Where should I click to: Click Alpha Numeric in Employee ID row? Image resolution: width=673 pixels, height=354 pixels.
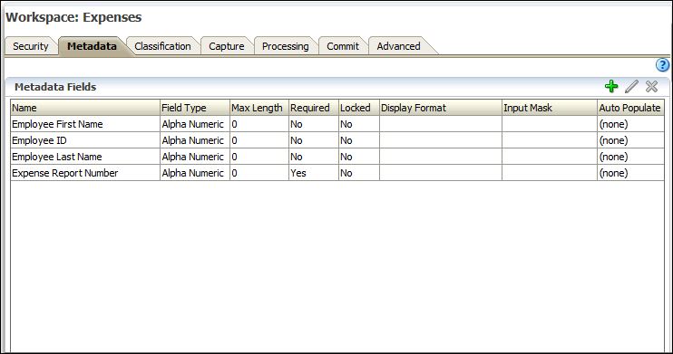coord(192,140)
